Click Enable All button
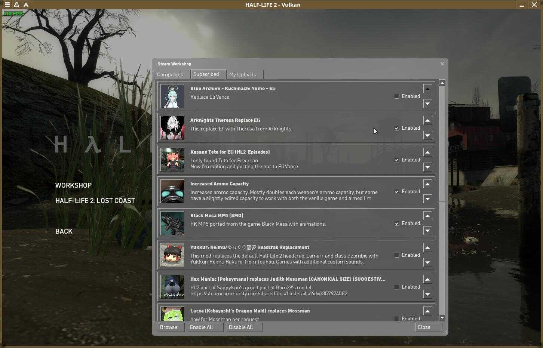 coord(205,327)
